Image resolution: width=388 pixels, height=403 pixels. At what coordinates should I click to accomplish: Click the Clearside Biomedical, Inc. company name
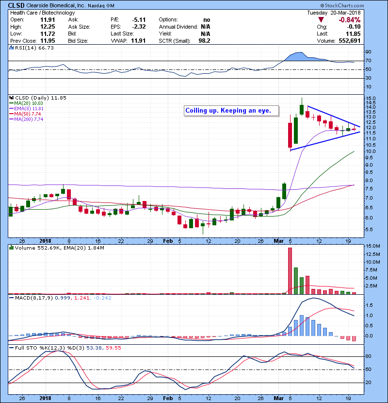56,6
